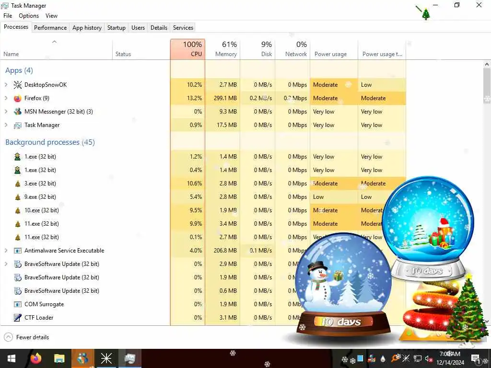The width and height of the screenshot is (491, 368).
Task: Open the taskbar clock showing 12/14/2024
Action: pos(450,358)
